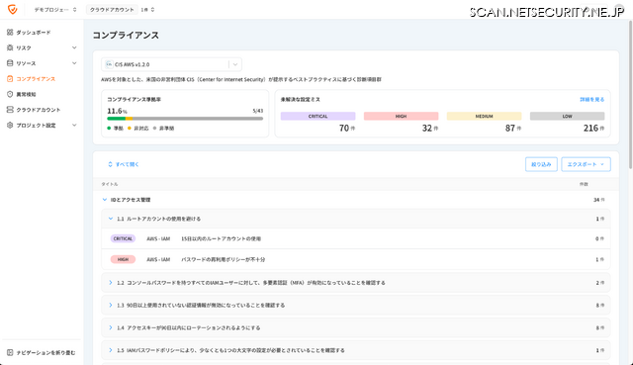The width and height of the screenshot is (633, 365).
Task: Click the filter (絞り込み) button
Action: pos(541,164)
